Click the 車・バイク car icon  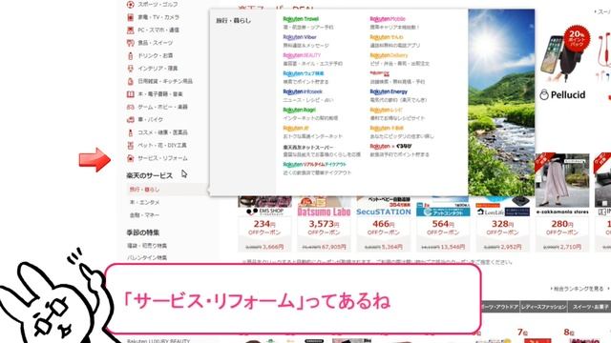pyautogui.click(x=131, y=120)
